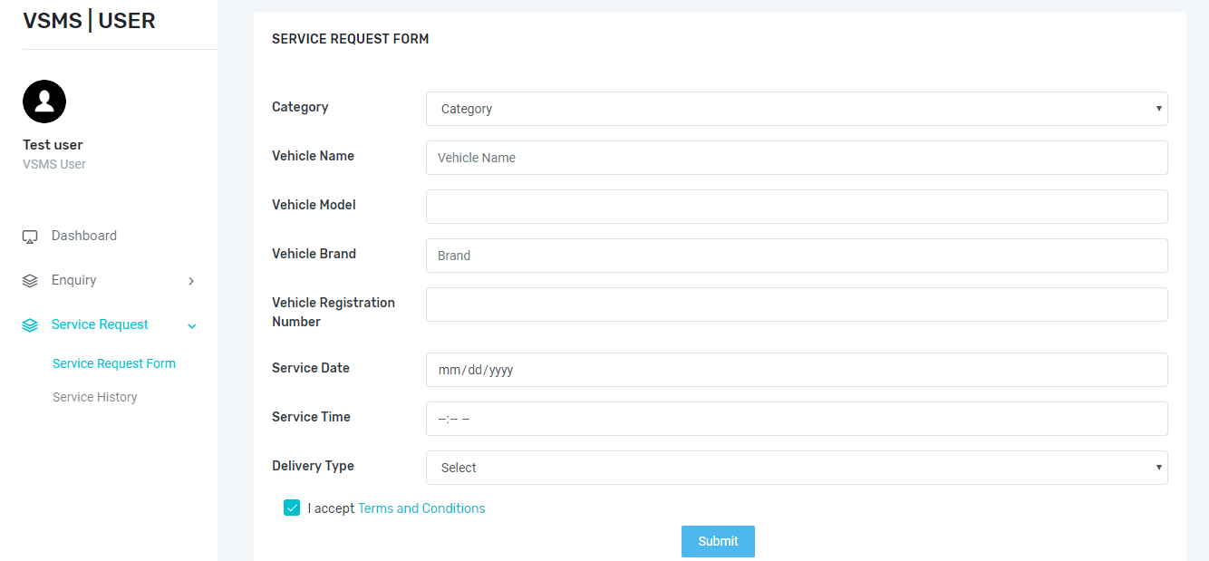Open the Terms and Conditions link
The image size is (1209, 561).
(x=421, y=508)
